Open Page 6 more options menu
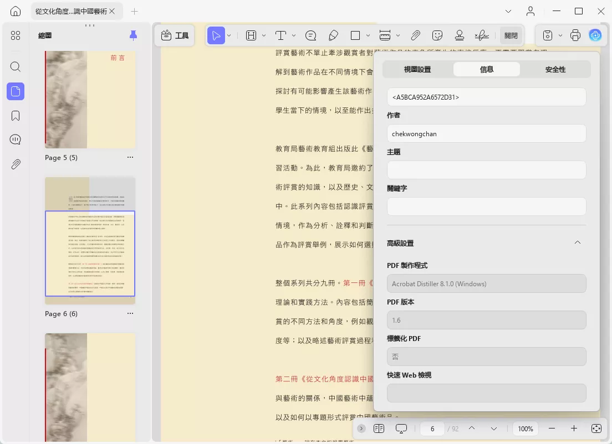Screen dimensions: 612x444 click(x=130, y=313)
